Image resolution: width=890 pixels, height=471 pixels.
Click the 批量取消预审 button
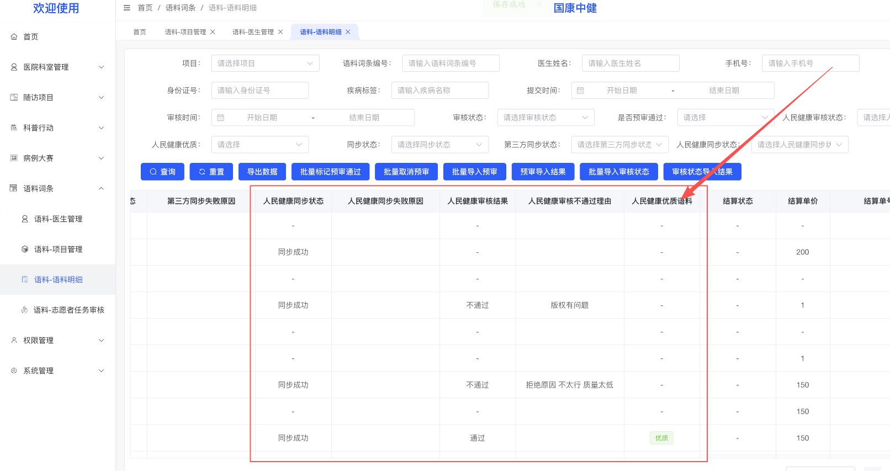click(406, 172)
